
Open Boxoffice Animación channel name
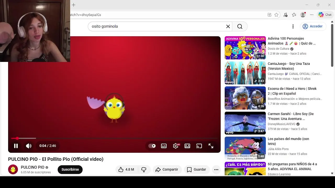tap(295, 99)
